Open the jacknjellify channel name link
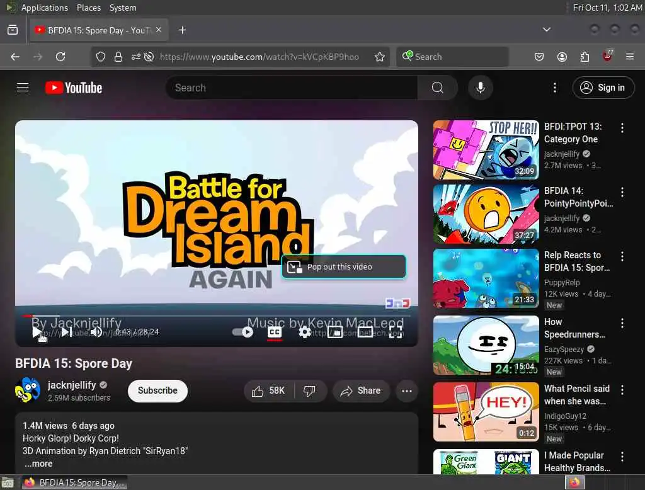Viewport: 645px width, 490px height. click(x=72, y=385)
